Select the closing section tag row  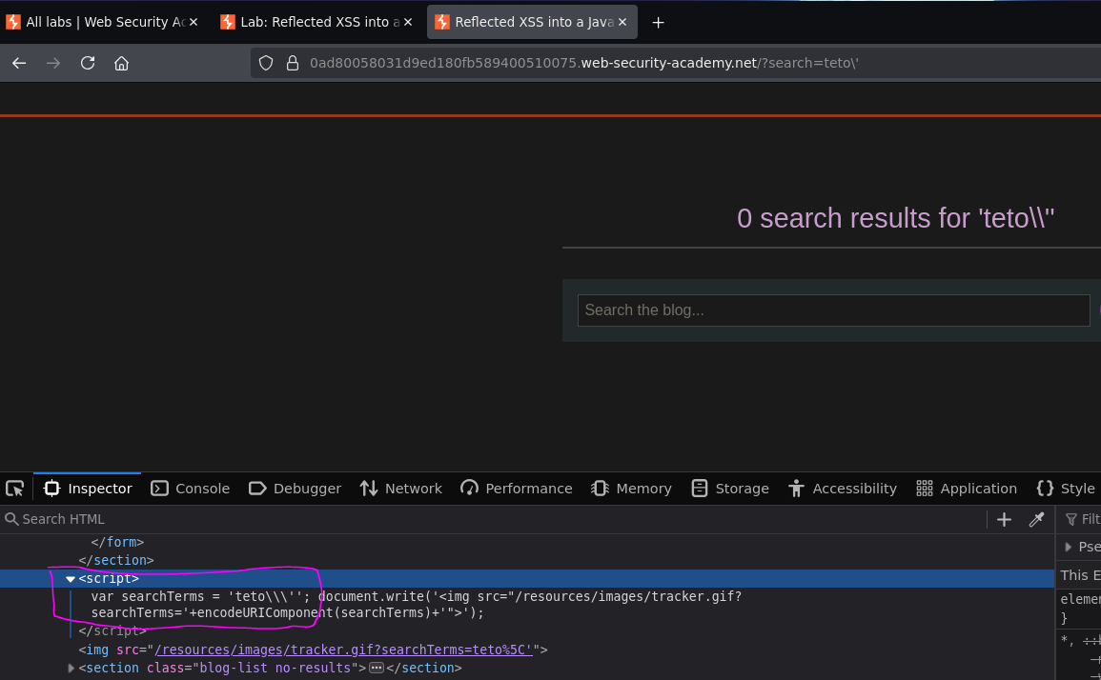point(116,560)
